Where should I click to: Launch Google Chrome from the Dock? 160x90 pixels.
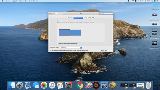(x=80, y=85)
